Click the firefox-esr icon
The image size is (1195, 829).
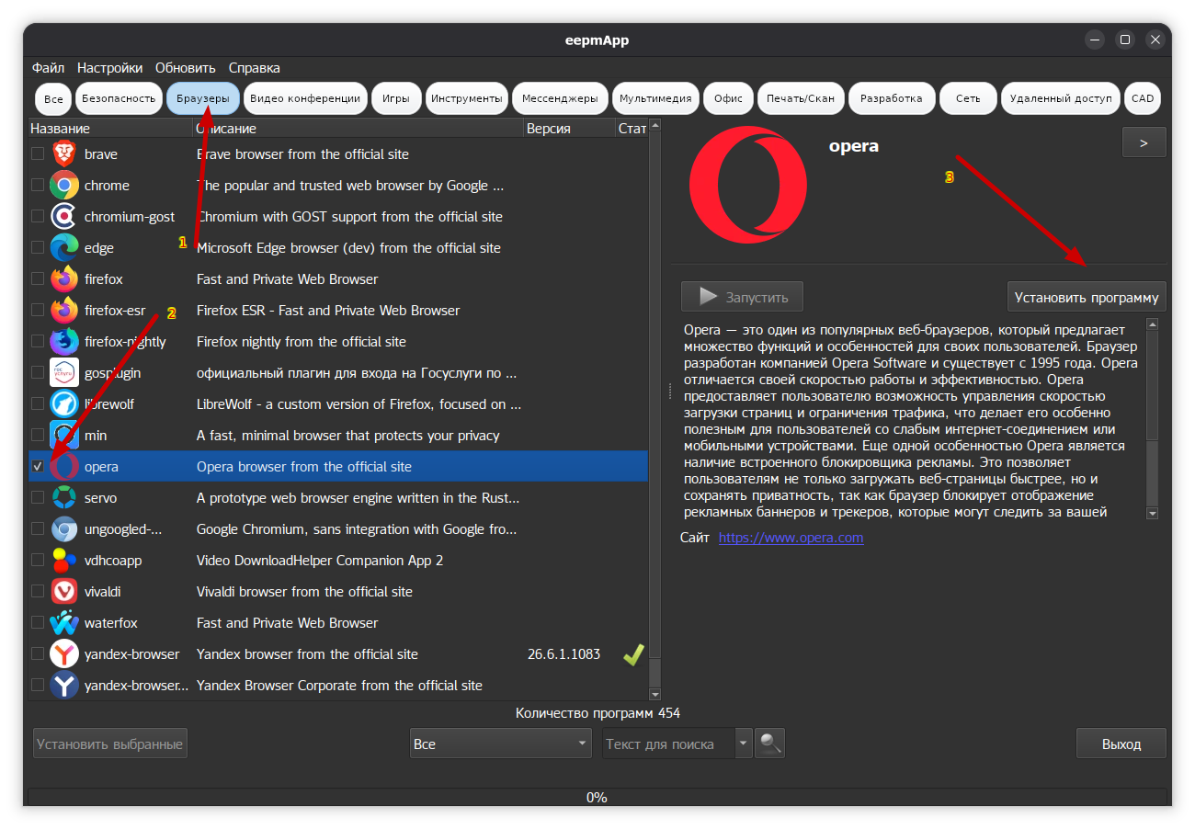click(64, 311)
